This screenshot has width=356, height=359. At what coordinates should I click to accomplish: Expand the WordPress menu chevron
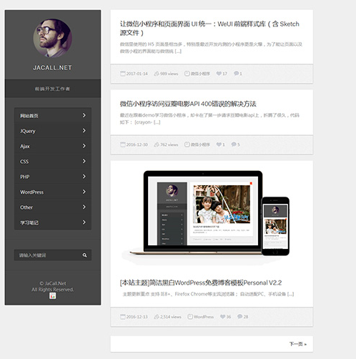pyautogui.click(x=84, y=192)
